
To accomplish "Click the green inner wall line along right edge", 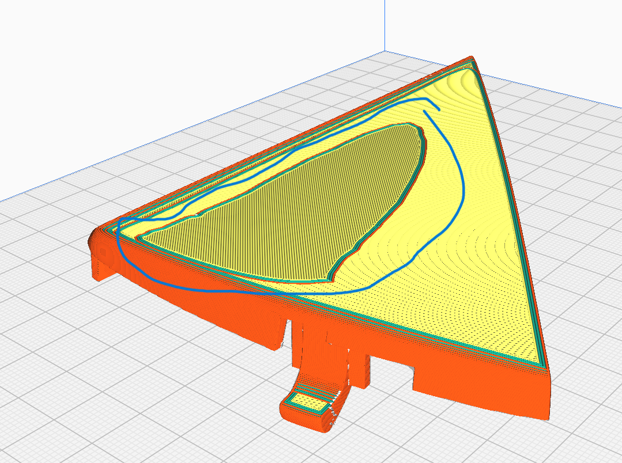I will [x=512, y=210].
